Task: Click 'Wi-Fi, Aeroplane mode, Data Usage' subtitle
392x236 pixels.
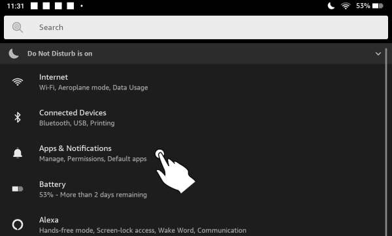Action: pyautogui.click(x=93, y=88)
